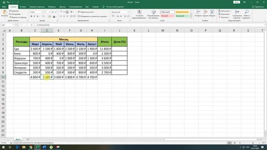Click the Paste (Вставить) clipboard icon
This screenshot has height=150, width=267.
pyautogui.click(x=5, y=12)
